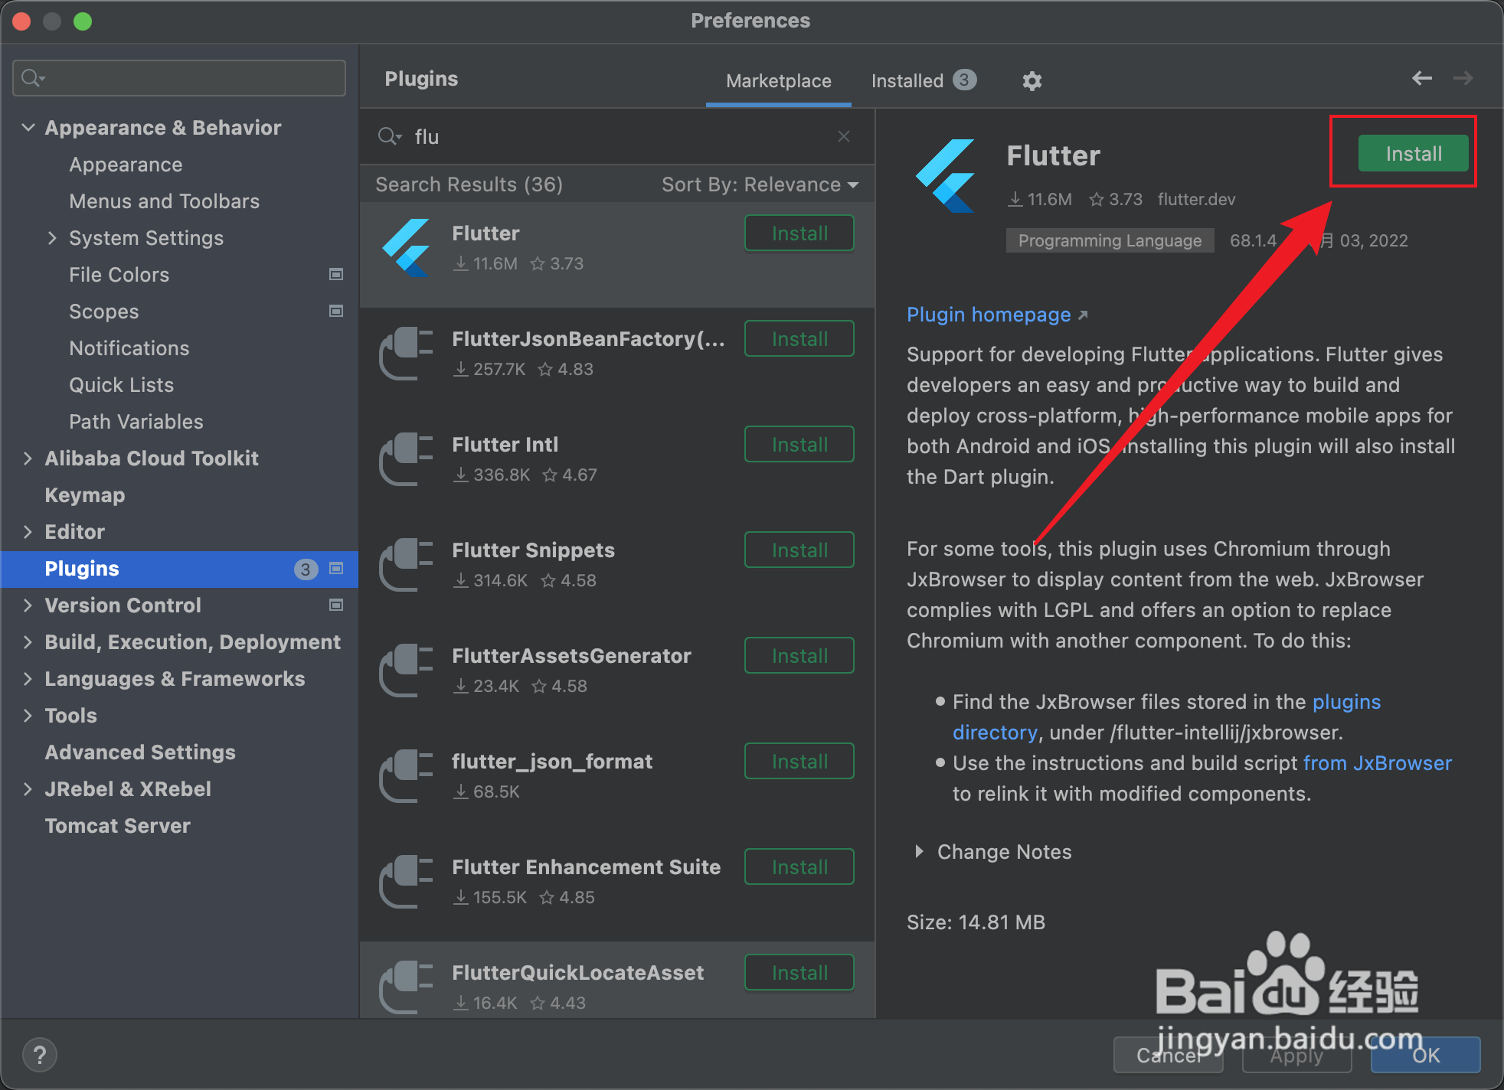
Task: Click the plugin search magnifier icon
Action: 389,136
